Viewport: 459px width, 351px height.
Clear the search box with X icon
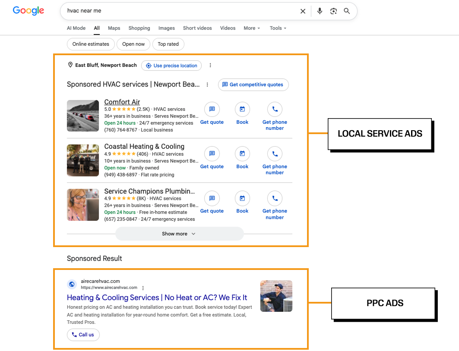pos(303,11)
